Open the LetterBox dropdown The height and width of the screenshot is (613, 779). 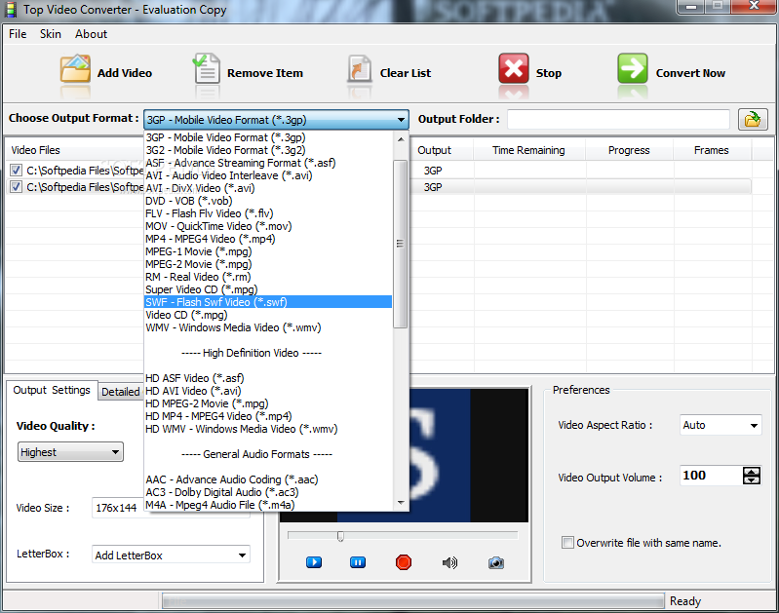pos(171,555)
